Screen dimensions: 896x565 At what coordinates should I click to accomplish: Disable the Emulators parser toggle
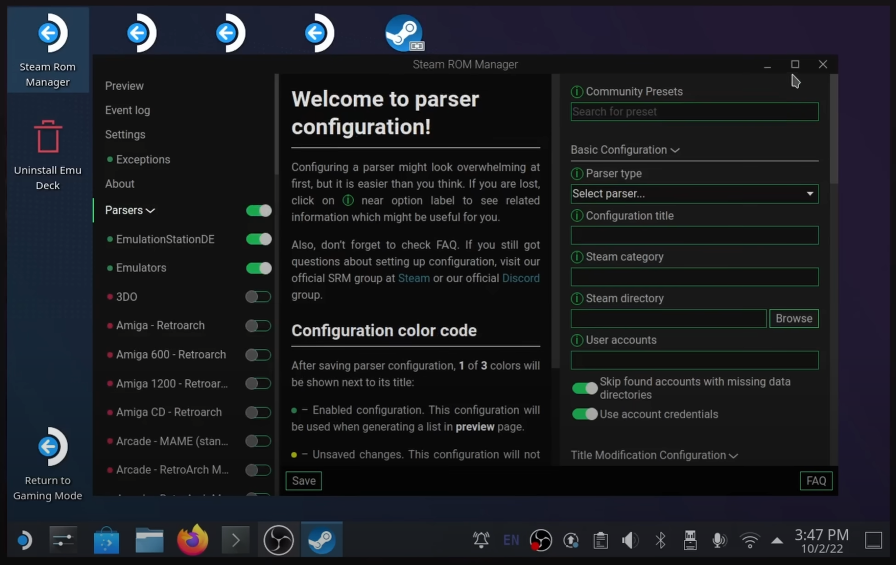click(x=259, y=268)
